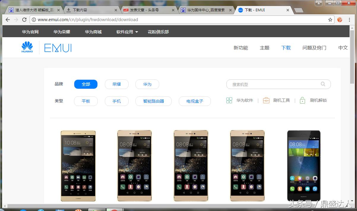The width and height of the screenshot is (357, 211).
Task: Bookmark this page with the star icon
Action: point(330,20)
